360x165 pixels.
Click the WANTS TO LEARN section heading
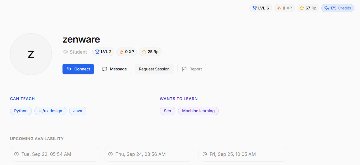point(179,99)
